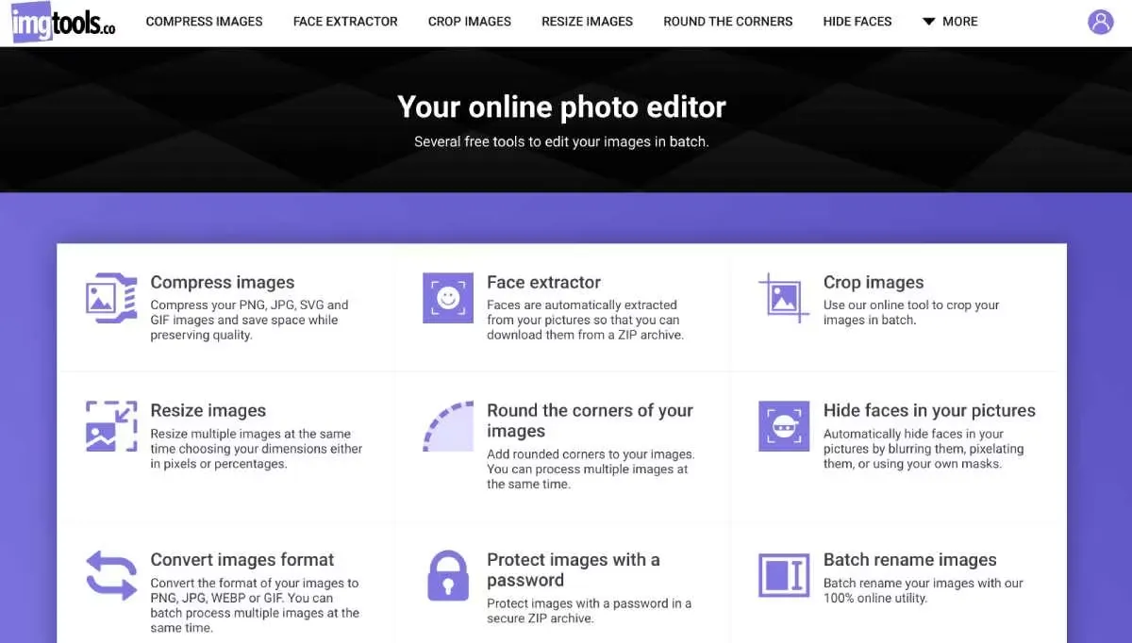
Task: Click the Convert images format arrows icon
Action: [x=112, y=575]
